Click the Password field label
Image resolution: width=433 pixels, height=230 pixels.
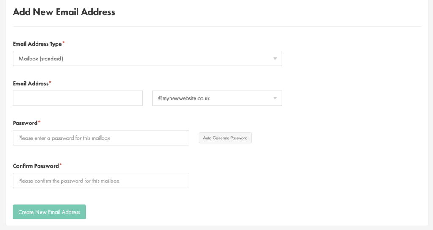click(x=25, y=123)
